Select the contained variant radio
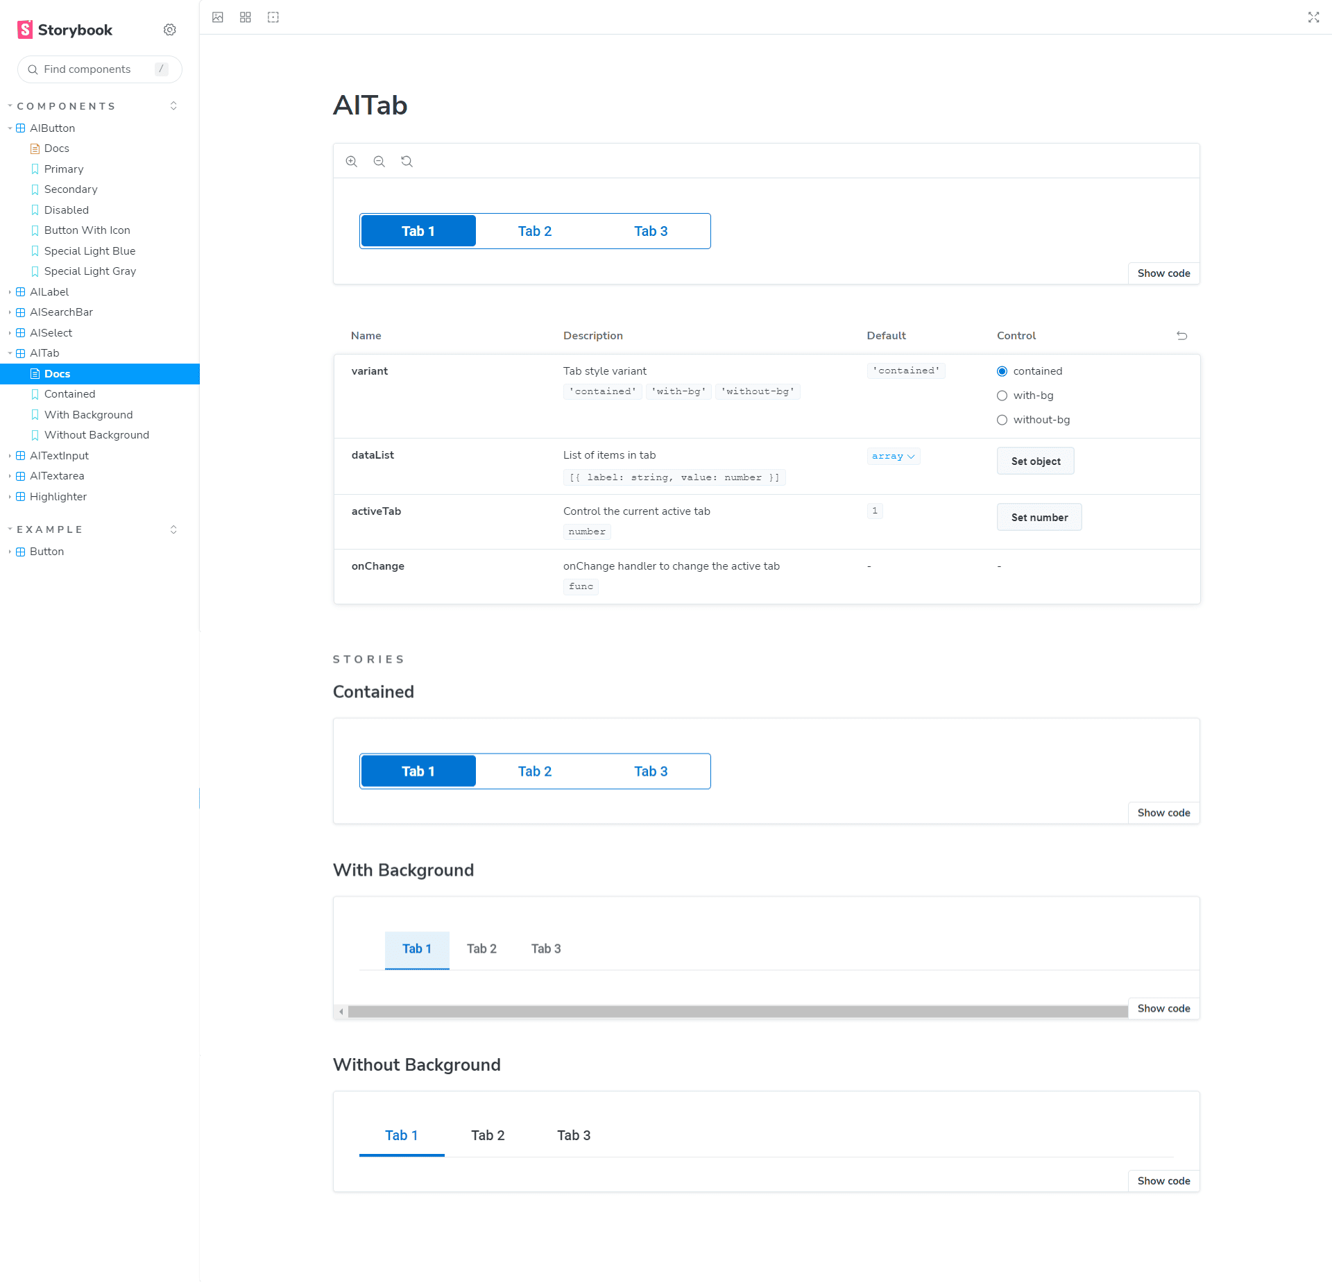The height and width of the screenshot is (1283, 1332). [x=1002, y=371]
